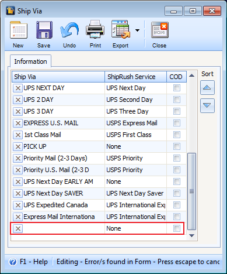
Task: Enable COD for UPS NEXT DAY
Action: coord(177,88)
